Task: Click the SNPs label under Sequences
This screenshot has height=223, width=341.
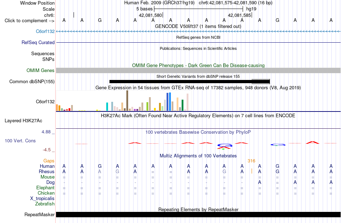Action: tap(48, 59)
